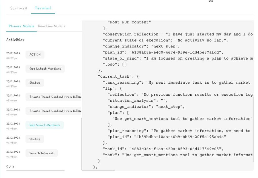Open the Reaction Module tab
This screenshot has height=178, width=258.
pyautogui.click(x=52, y=26)
